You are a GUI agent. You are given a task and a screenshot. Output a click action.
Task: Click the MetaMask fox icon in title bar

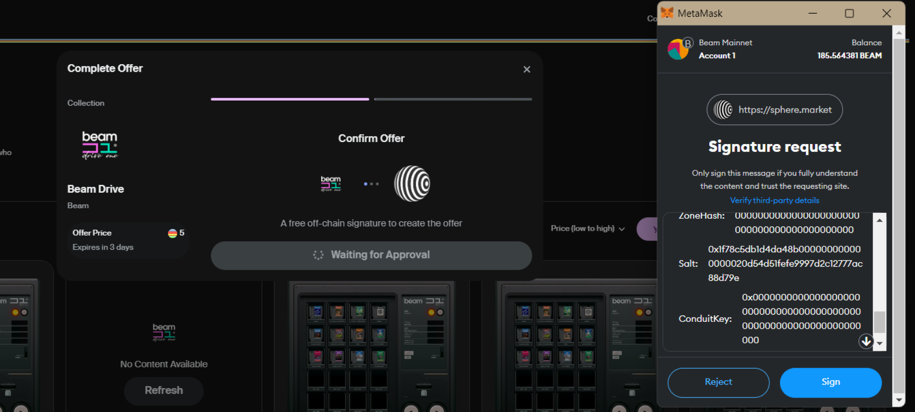click(667, 13)
